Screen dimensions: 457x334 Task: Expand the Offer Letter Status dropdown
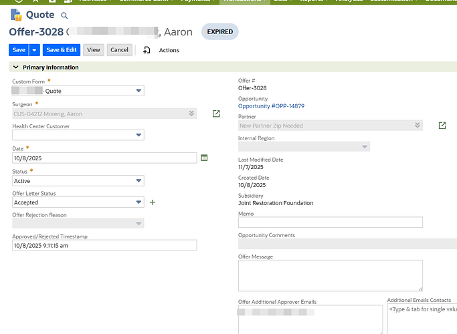click(139, 202)
